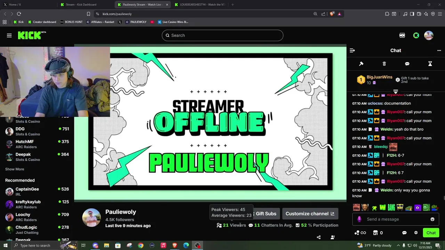Click the bookmark this page icon
445x250 pixels.
pyautogui.click(x=88, y=14)
